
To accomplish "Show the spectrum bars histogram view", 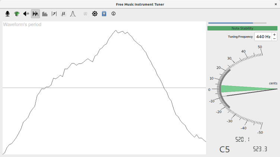I will (45, 14).
